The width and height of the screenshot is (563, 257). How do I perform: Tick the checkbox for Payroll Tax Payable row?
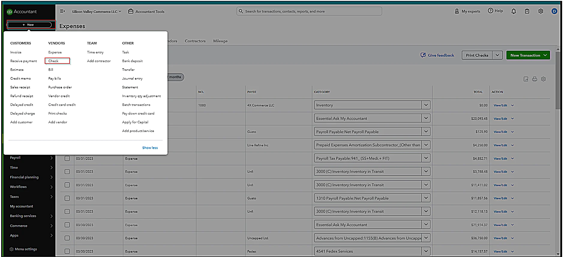67,158
